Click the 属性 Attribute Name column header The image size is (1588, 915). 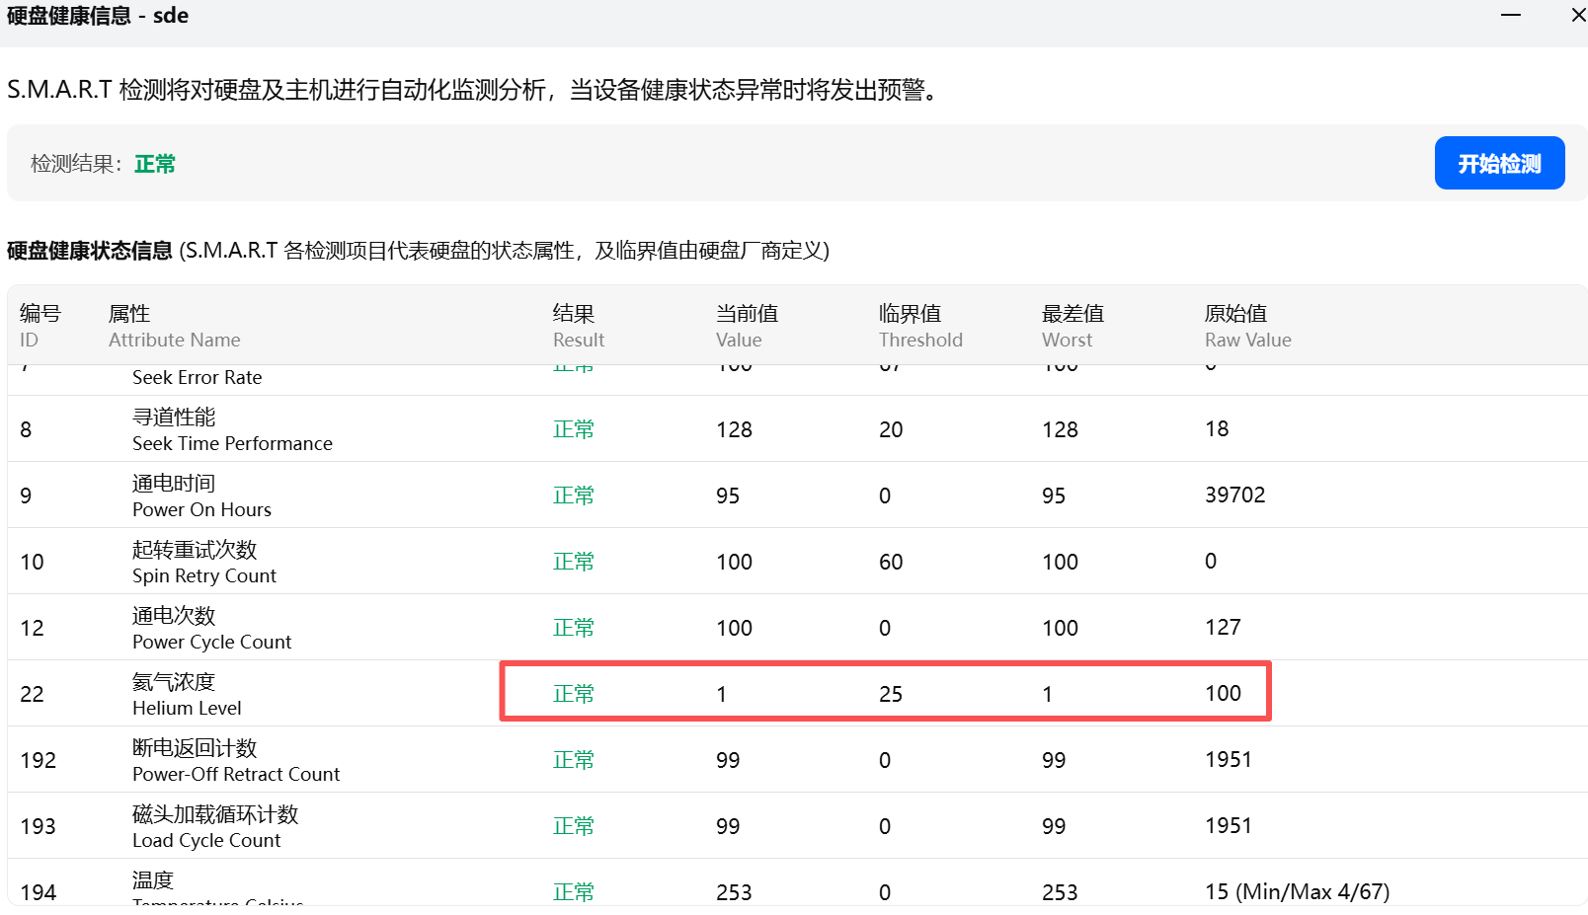tap(174, 325)
